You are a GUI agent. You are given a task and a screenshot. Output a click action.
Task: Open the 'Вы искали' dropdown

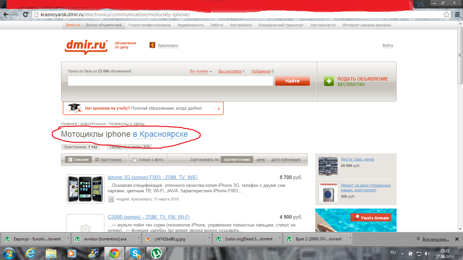pos(201,71)
